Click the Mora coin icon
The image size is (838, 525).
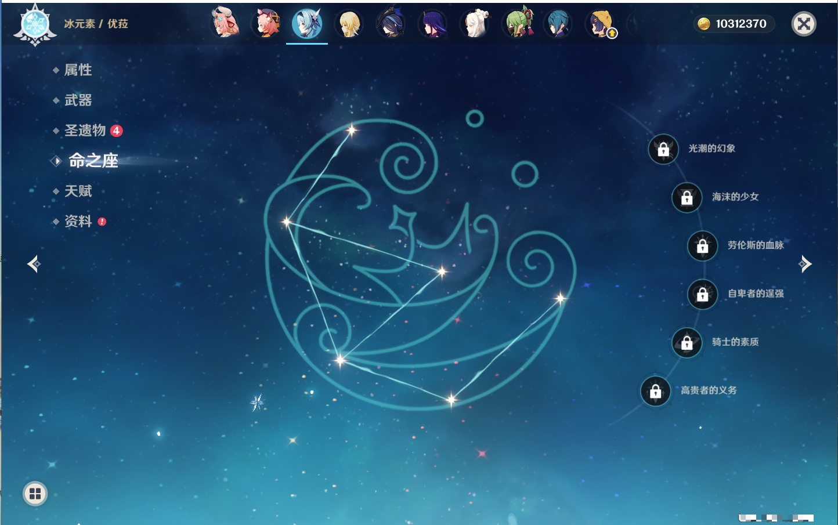click(x=703, y=24)
